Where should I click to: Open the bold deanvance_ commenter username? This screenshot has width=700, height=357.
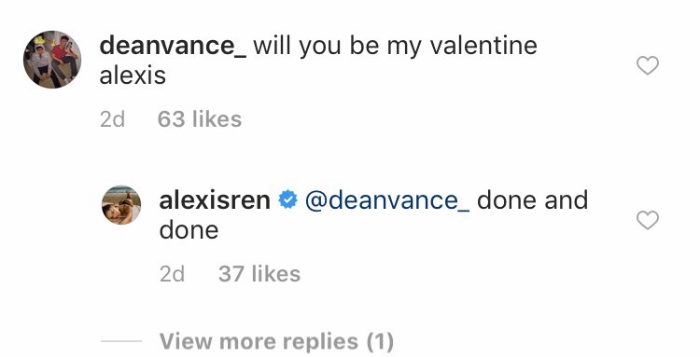coord(173,46)
